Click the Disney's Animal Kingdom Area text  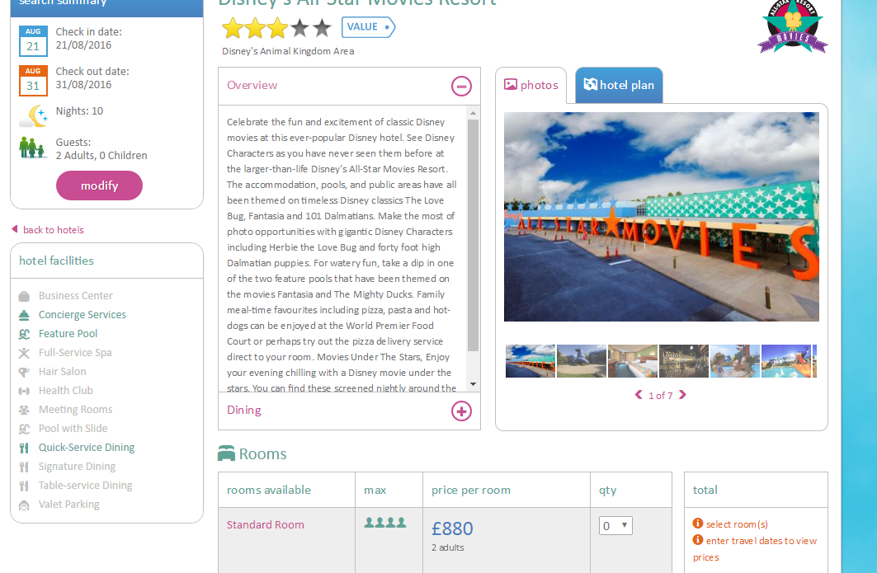(288, 51)
